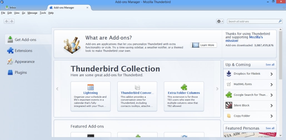Viewport: 286px width, 140px height.
Task: Click the Featured Add-ons heading
Action: [87, 126]
